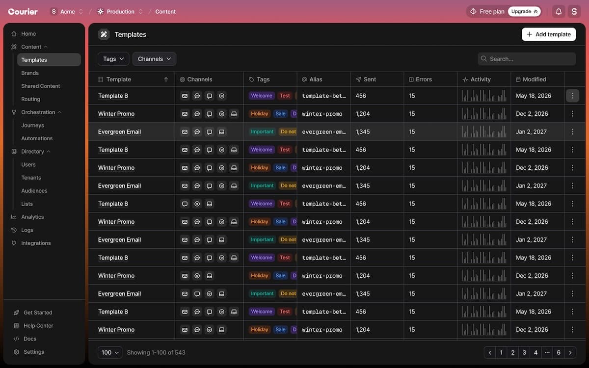
Task: Click the Tags column header
Action: click(x=270, y=79)
